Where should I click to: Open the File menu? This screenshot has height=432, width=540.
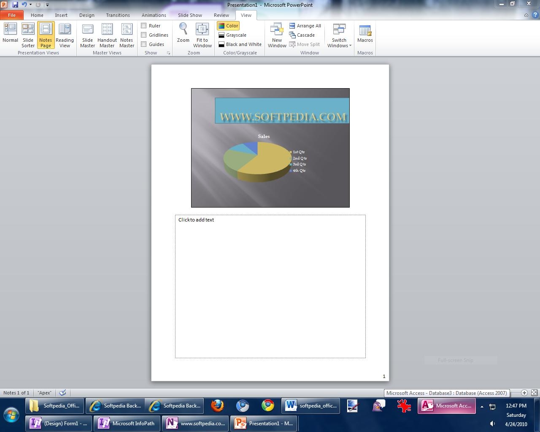[x=12, y=15]
